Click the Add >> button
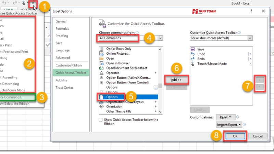 click(x=176, y=80)
